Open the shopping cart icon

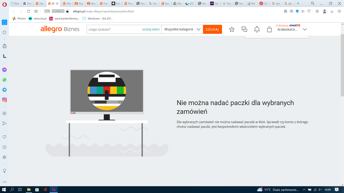pos(269,29)
